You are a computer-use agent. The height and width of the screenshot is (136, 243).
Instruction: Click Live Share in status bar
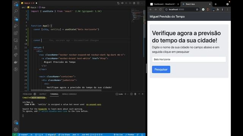click(x=64, y=134)
